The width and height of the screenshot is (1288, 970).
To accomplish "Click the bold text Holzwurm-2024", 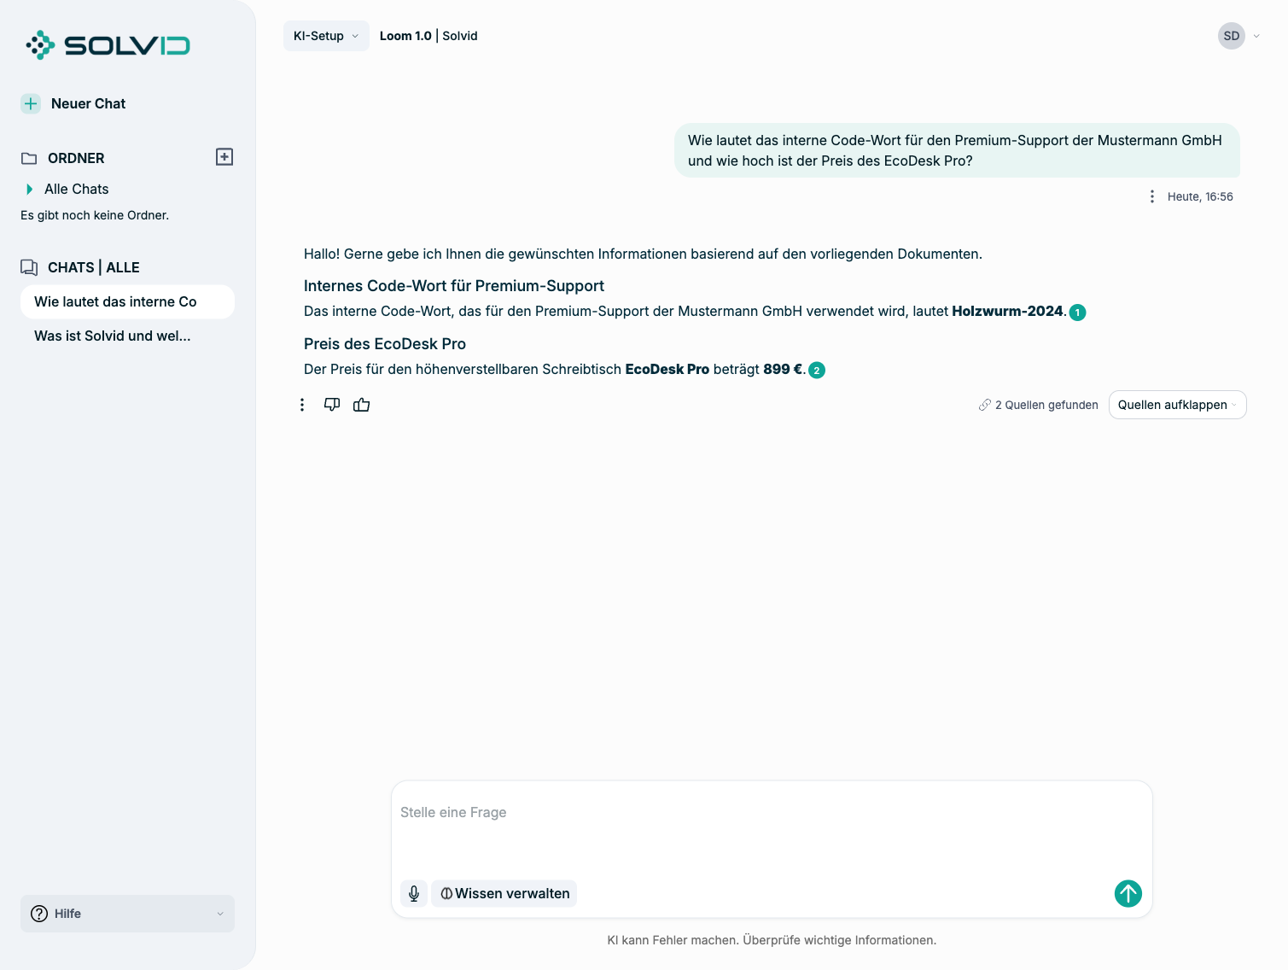I will coord(1007,312).
